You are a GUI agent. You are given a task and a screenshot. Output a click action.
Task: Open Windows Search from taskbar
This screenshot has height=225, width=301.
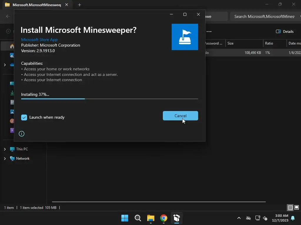(x=138, y=218)
